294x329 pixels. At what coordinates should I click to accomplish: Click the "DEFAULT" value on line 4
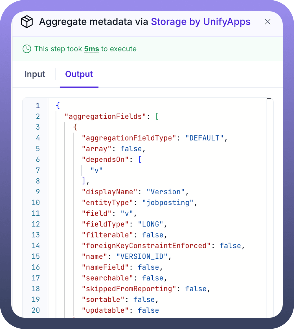click(204, 138)
